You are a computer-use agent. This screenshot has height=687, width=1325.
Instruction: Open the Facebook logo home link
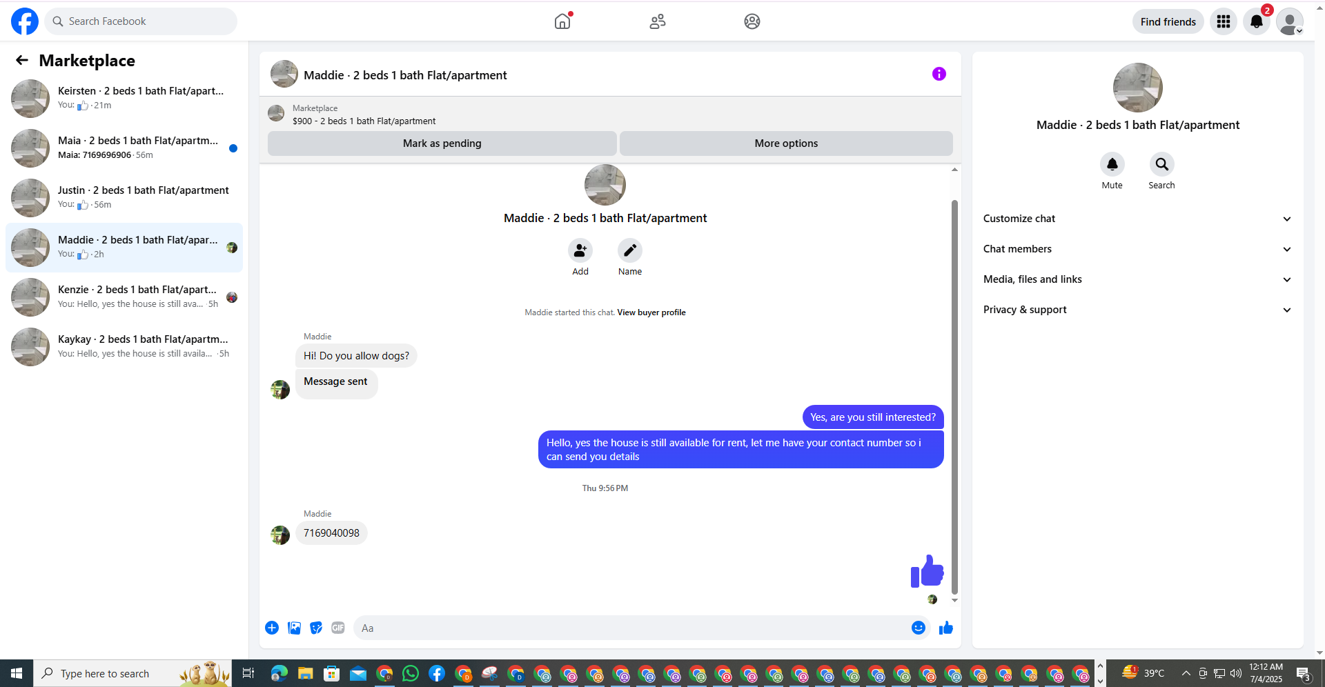tap(25, 21)
